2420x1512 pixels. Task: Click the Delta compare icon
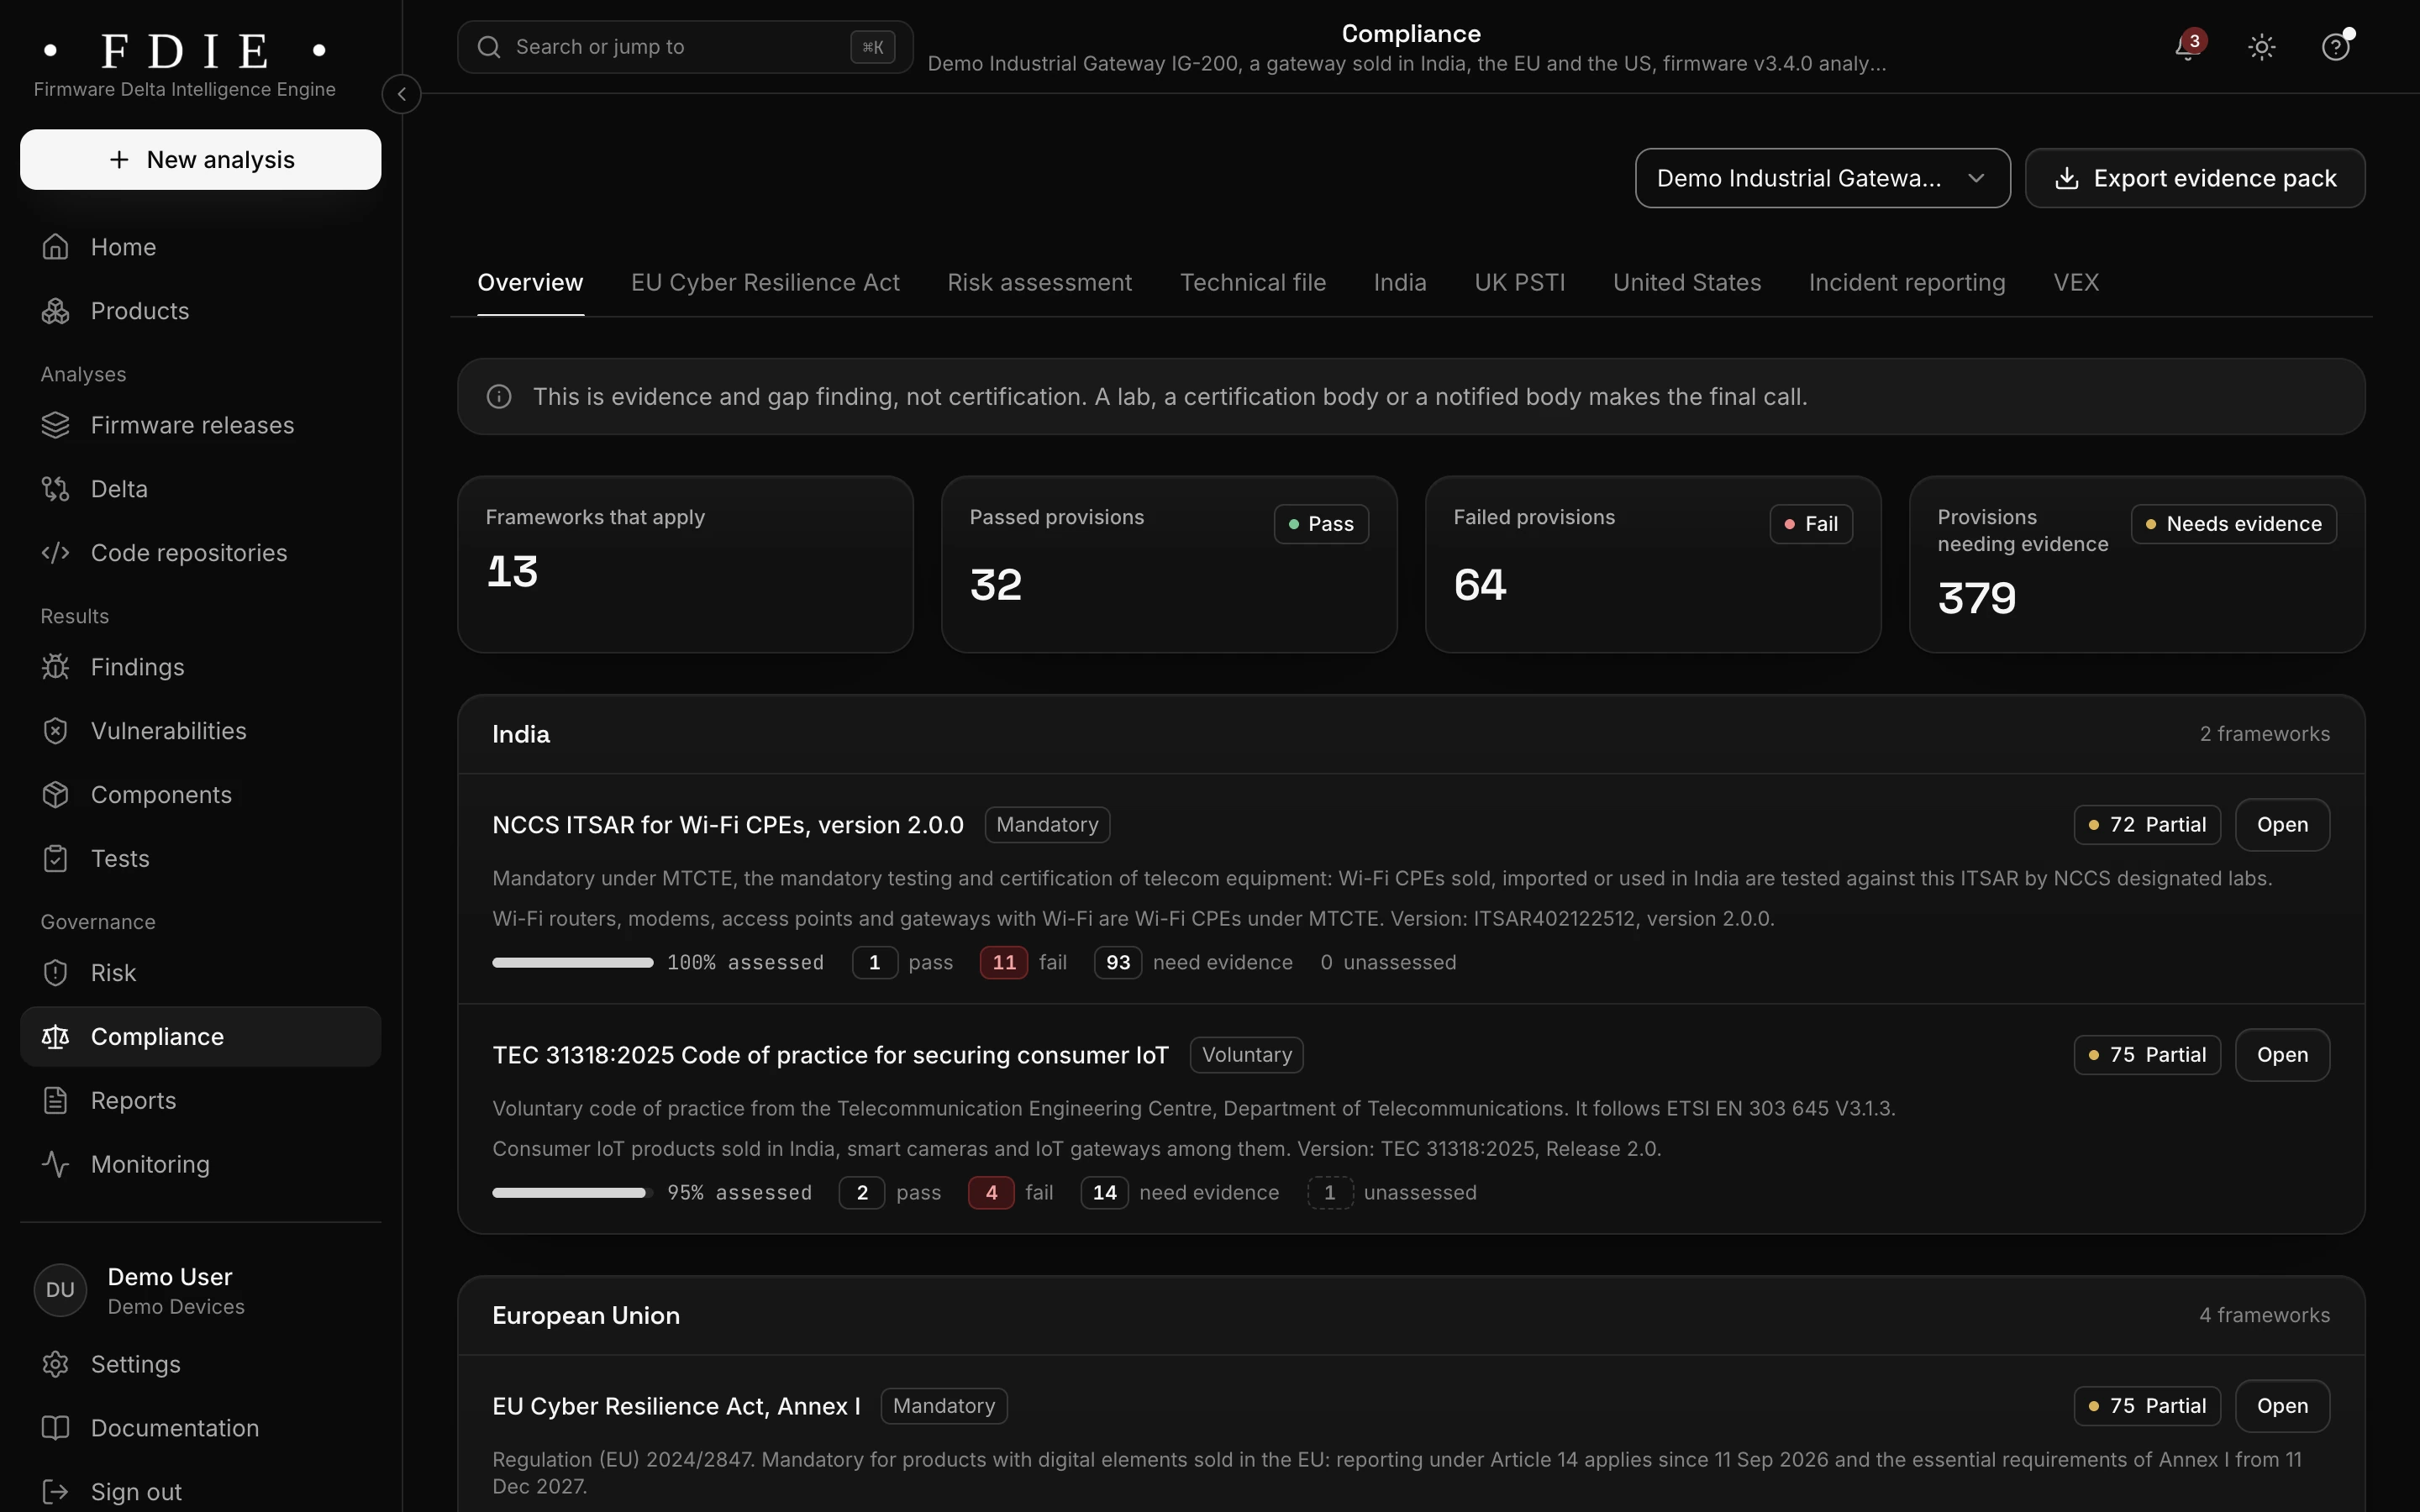tap(55, 489)
